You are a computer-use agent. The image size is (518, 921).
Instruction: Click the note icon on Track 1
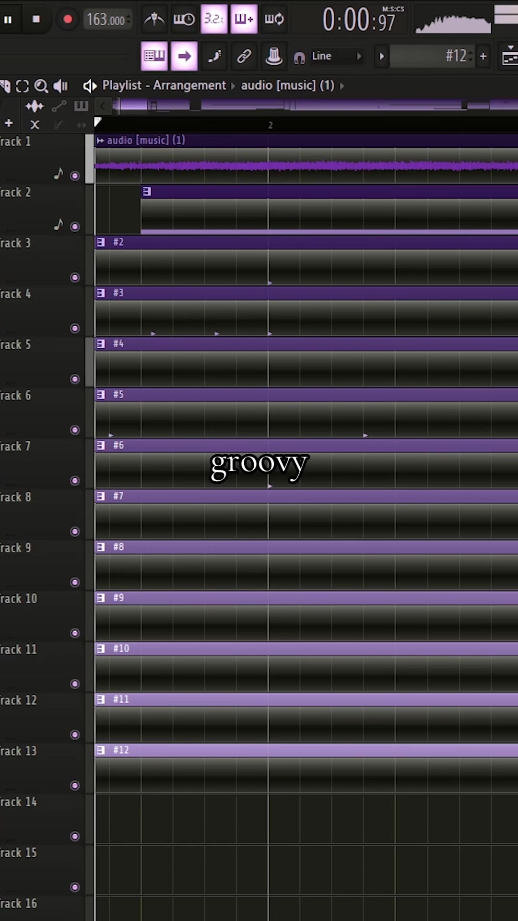tap(59, 174)
